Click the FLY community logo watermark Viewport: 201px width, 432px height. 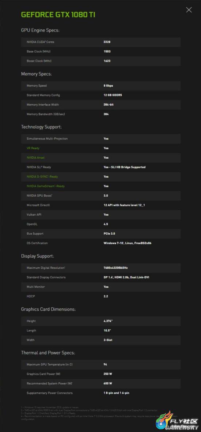click(x=177, y=421)
